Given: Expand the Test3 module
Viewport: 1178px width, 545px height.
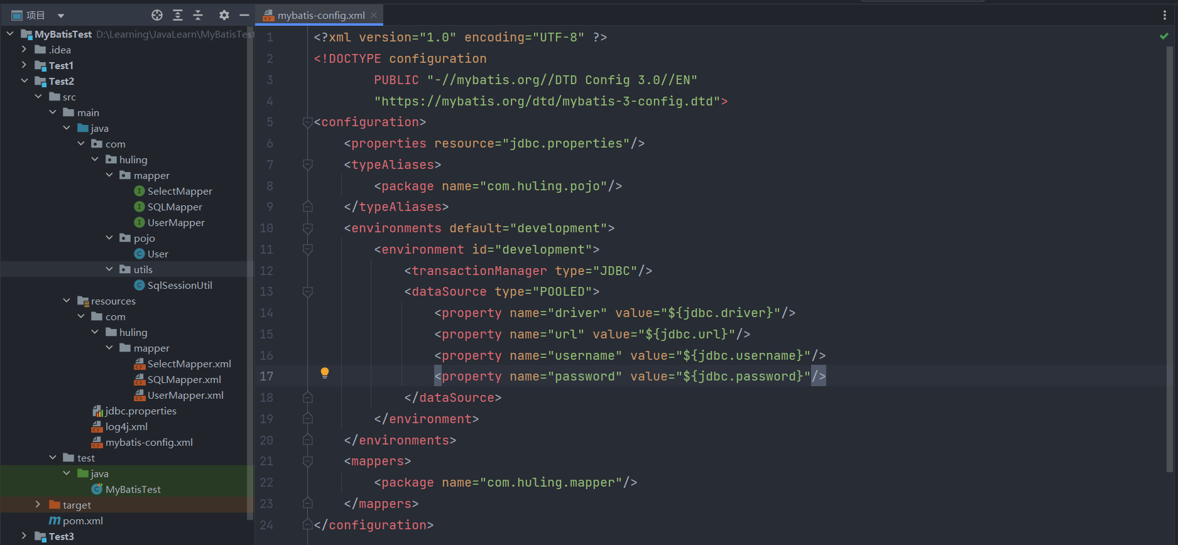Looking at the screenshot, I should 24,536.
